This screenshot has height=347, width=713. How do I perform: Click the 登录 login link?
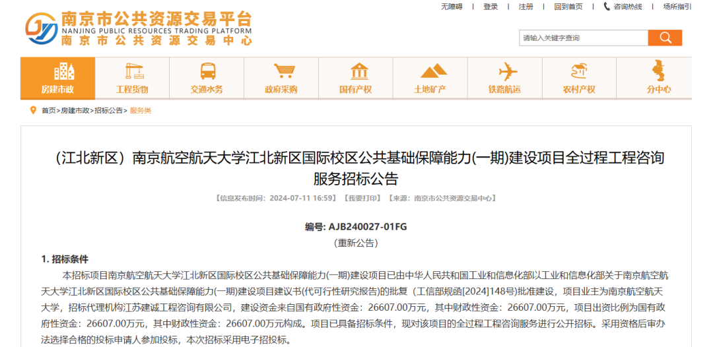coord(491,7)
